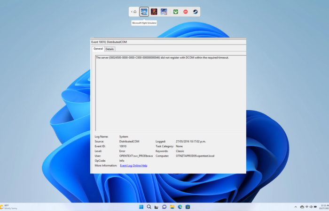
Task: Select Task Category value 'None'
Action: tap(179, 146)
